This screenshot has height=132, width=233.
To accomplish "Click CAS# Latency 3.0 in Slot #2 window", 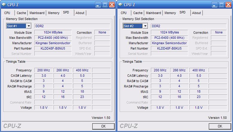I will [160, 76].
